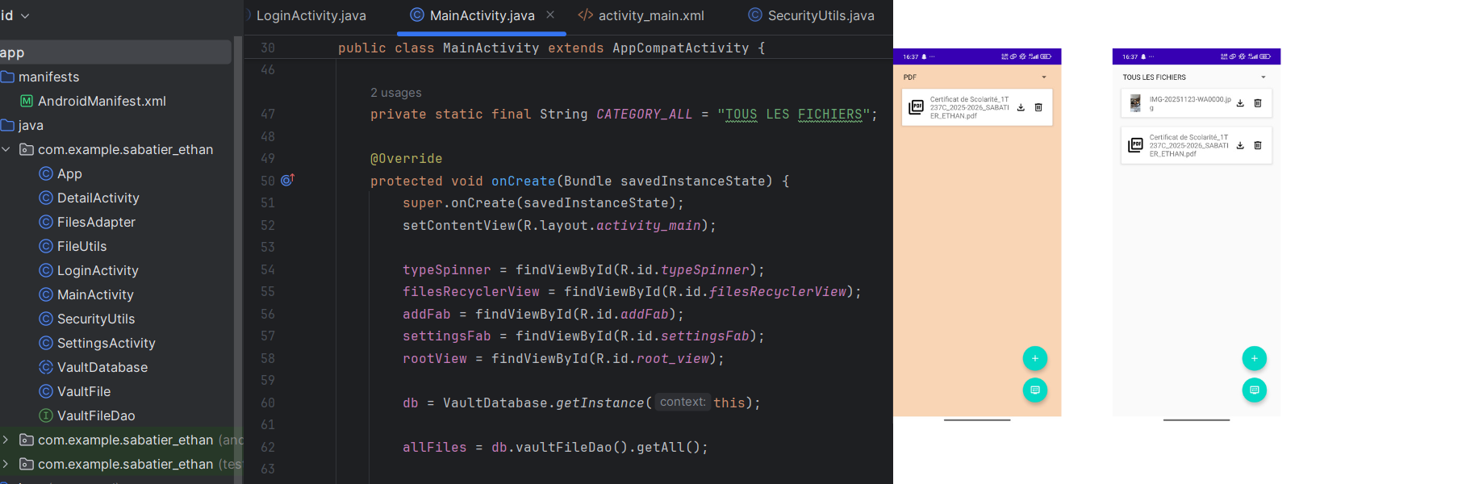
Task: Tap the add (+) button on peach screen
Action: 1034,358
